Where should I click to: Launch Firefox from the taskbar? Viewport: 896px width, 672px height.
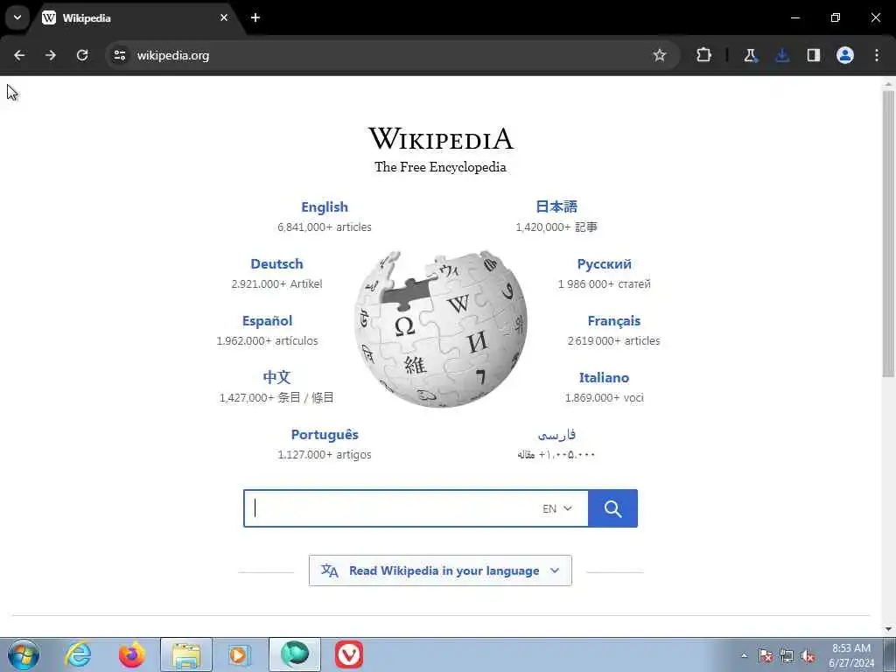131,654
